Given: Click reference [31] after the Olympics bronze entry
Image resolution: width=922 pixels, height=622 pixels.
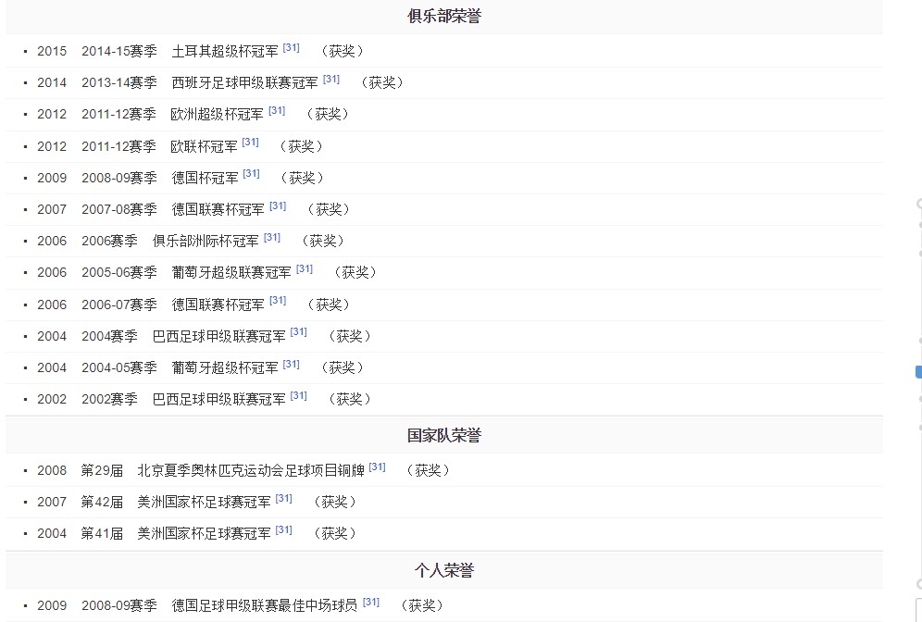Looking at the screenshot, I should pyautogui.click(x=377, y=466).
